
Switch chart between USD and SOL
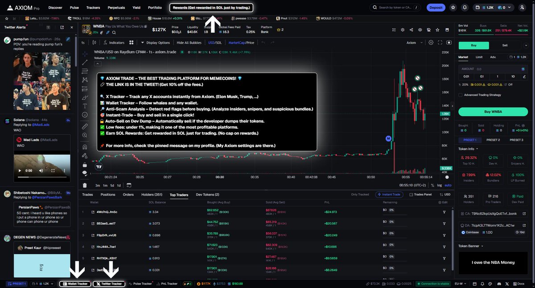tap(214, 43)
